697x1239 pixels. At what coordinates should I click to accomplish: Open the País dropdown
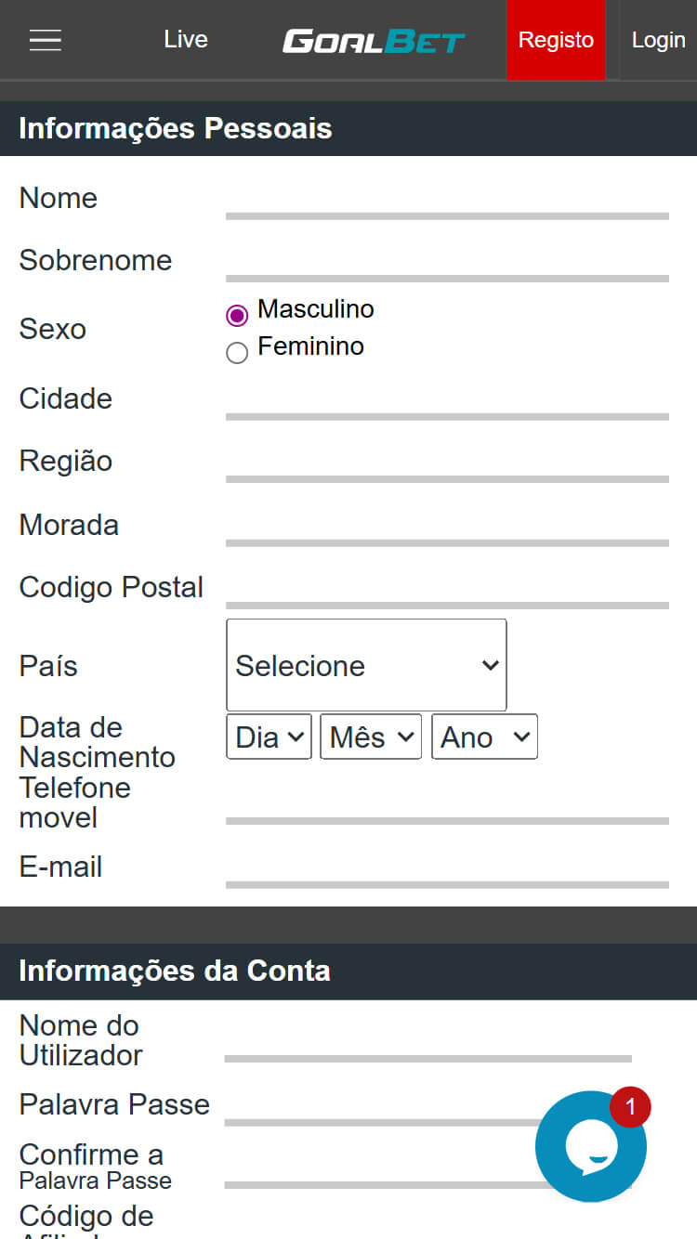(366, 665)
